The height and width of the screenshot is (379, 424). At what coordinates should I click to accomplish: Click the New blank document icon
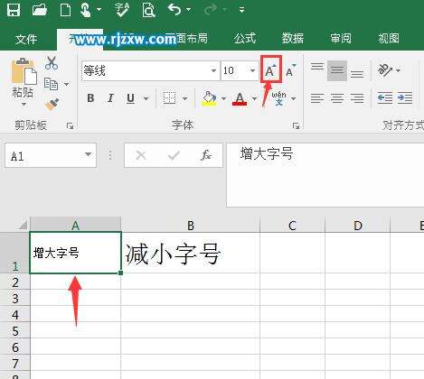click(x=65, y=10)
